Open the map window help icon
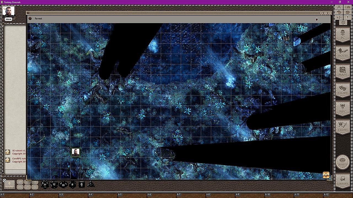 point(326,13)
